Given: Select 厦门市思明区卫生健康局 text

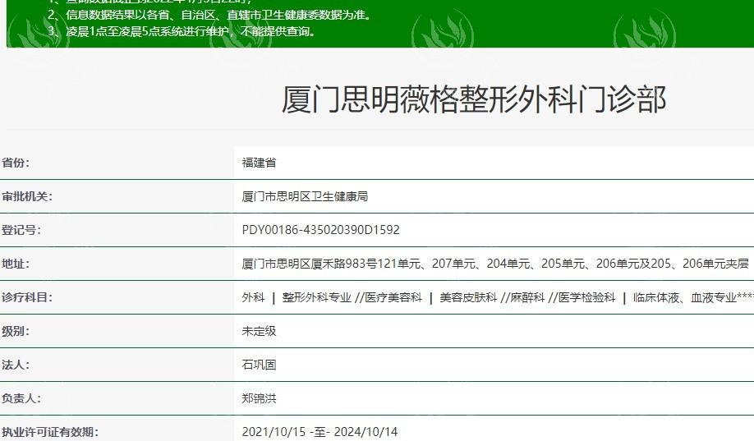Looking at the screenshot, I should [x=305, y=196].
